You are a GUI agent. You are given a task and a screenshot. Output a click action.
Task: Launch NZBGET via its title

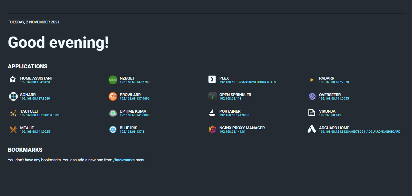pyautogui.click(x=127, y=78)
